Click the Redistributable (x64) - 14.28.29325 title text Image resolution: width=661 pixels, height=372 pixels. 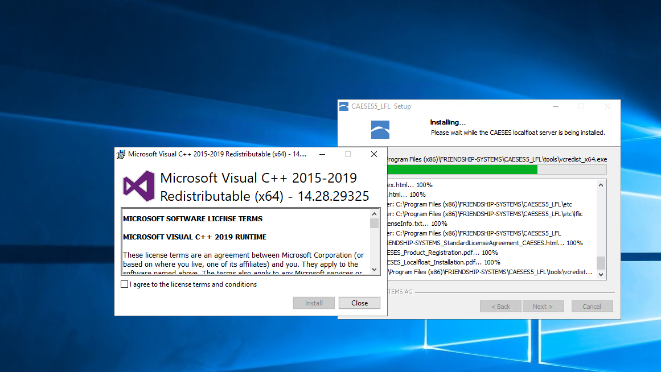click(x=264, y=196)
